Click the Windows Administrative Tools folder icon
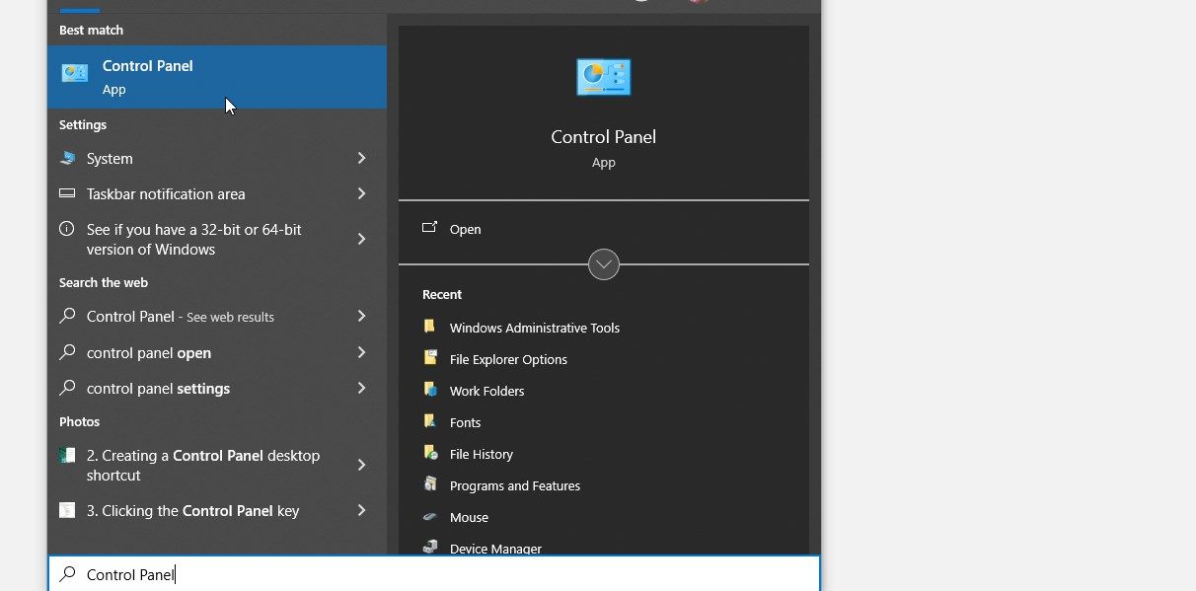Viewport: 1196px width, 591px height. point(430,327)
